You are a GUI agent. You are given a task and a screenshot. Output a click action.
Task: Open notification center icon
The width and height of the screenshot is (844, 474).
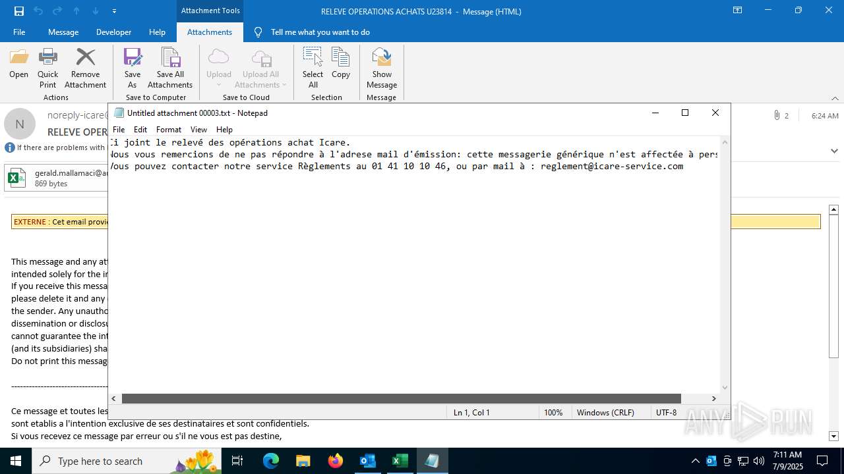[x=822, y=461]
